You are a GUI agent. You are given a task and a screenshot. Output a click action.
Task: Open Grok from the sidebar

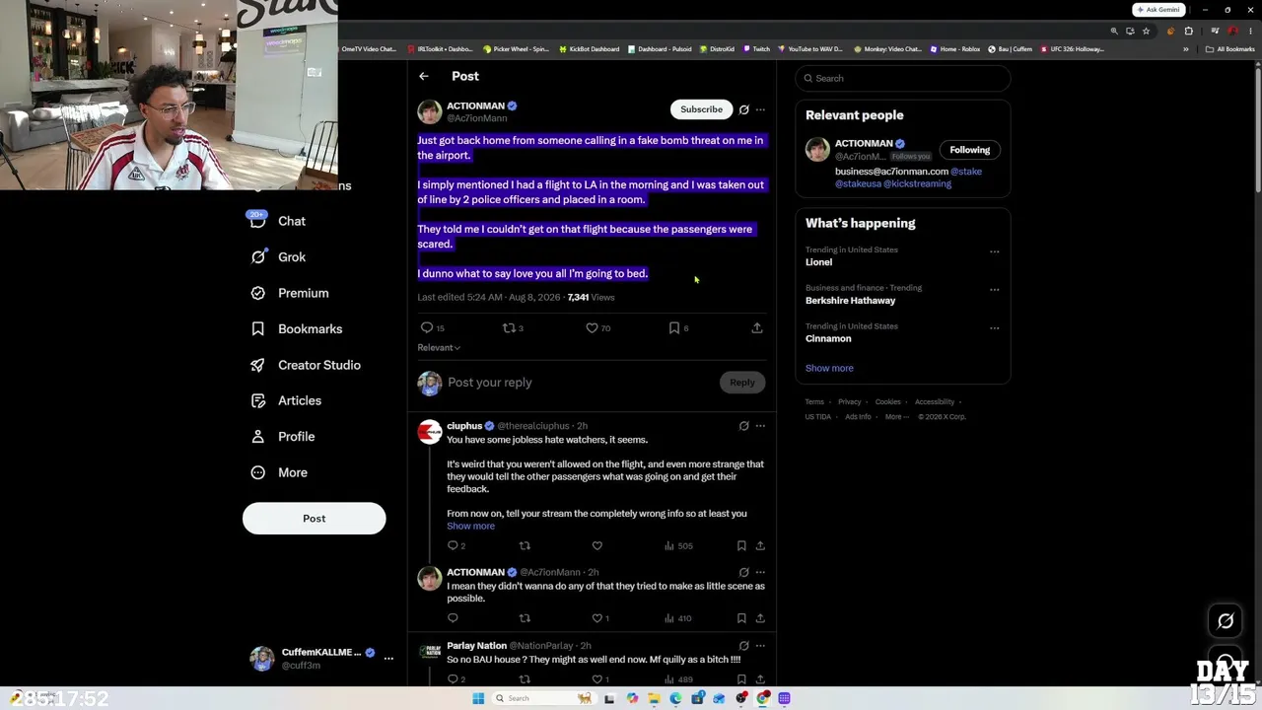click(x=278, y=257)
